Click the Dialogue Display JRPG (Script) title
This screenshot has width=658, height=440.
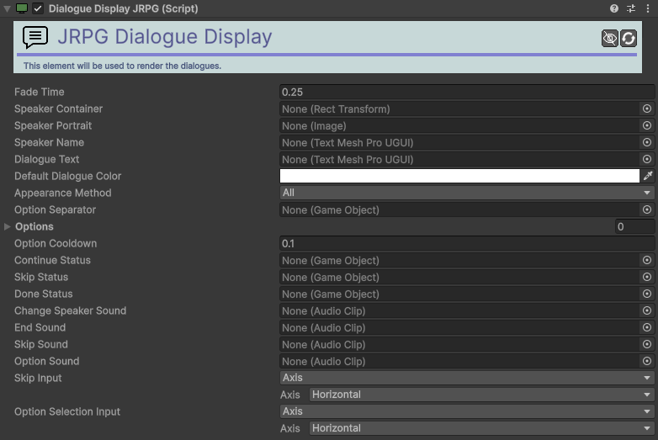click(x=124, y=8)
